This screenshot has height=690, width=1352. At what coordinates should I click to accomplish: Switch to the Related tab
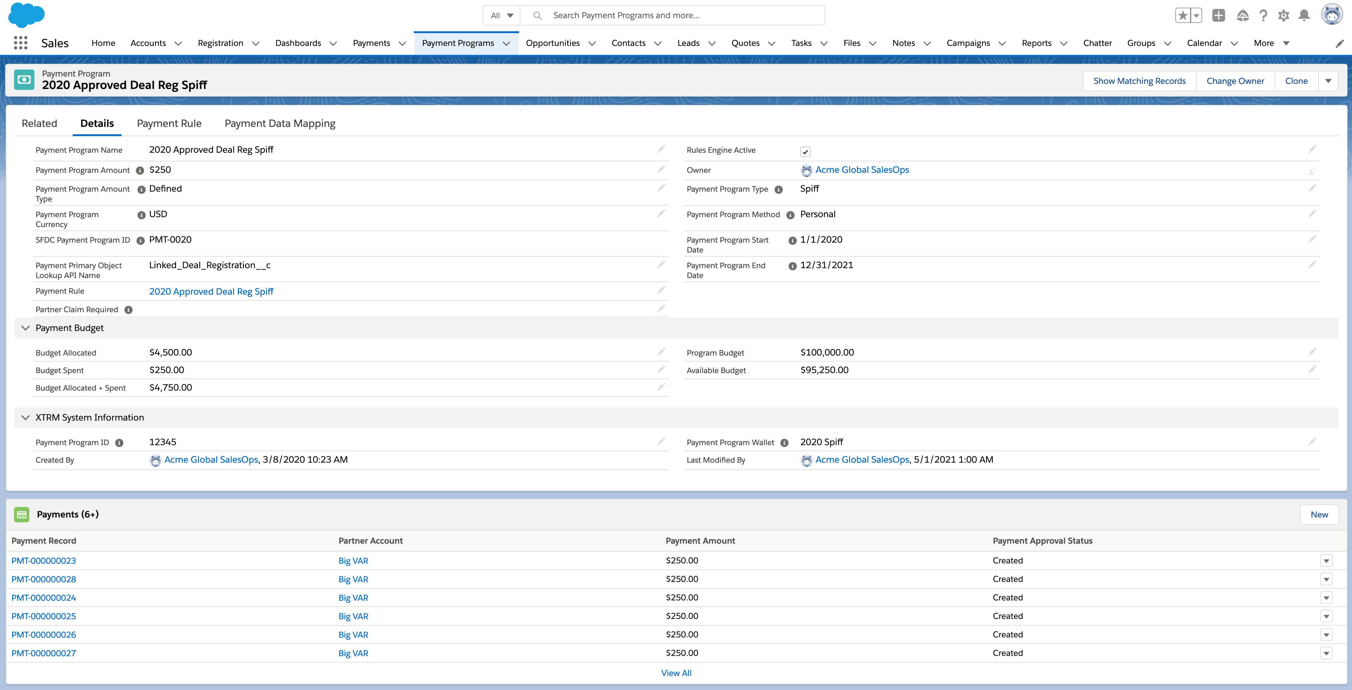pyautogui.click(x=39, y=123)
